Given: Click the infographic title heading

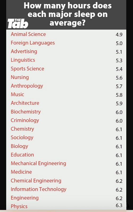Looking at the screenshot, I should click(68, 14).
